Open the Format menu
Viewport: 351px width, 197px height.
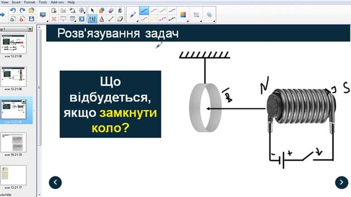(30, 2)
